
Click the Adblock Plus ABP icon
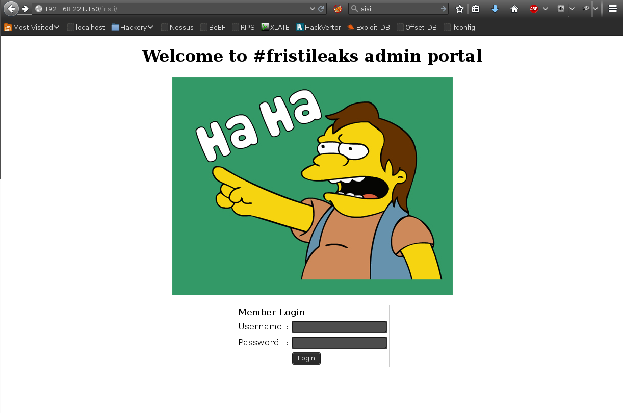(533, 9)
